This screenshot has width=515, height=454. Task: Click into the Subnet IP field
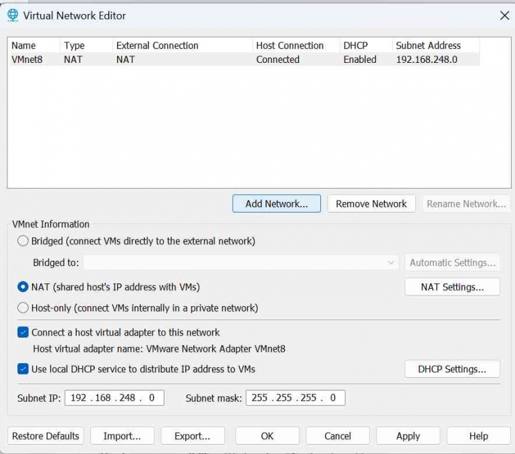(x=114, y=398)
